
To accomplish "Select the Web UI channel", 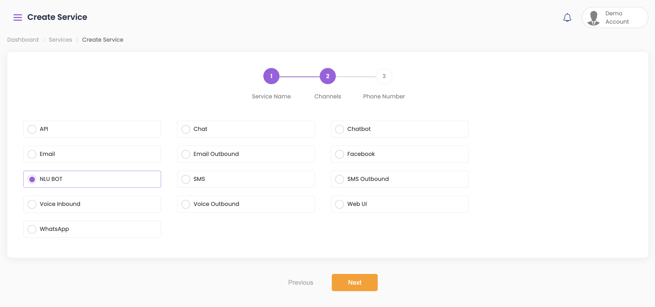I will click(340, 204).
